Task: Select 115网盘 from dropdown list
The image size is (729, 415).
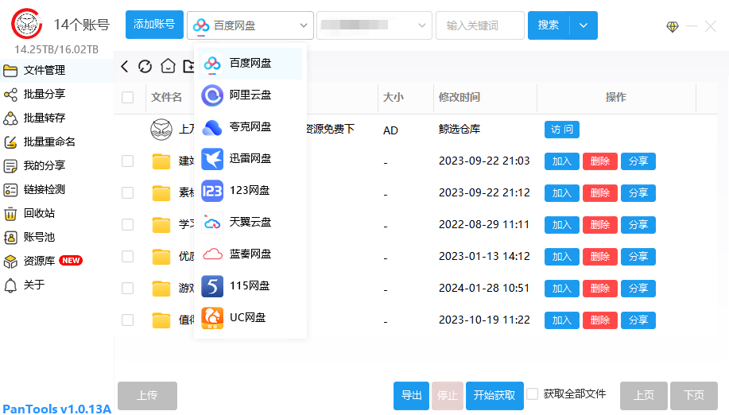Action: pos(250,285)
